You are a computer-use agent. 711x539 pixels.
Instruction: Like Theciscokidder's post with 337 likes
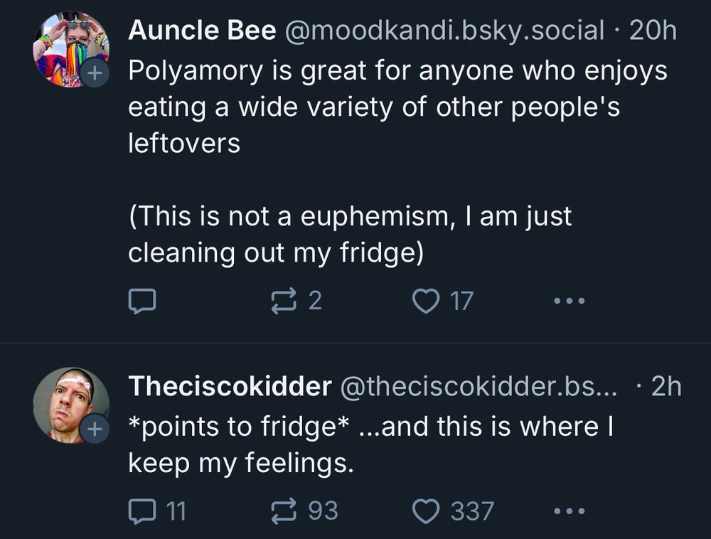coord(426,511)
